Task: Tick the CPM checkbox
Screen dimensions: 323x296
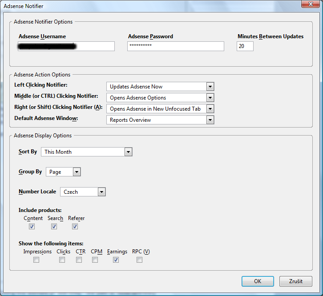Action: (x=95, y=260)
